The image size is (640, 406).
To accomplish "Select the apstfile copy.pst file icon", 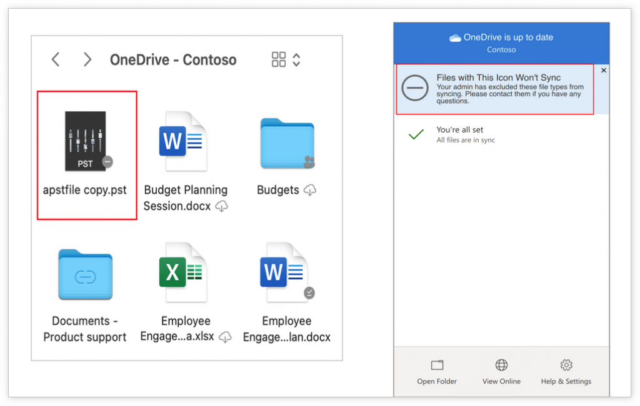I will 86,142.
